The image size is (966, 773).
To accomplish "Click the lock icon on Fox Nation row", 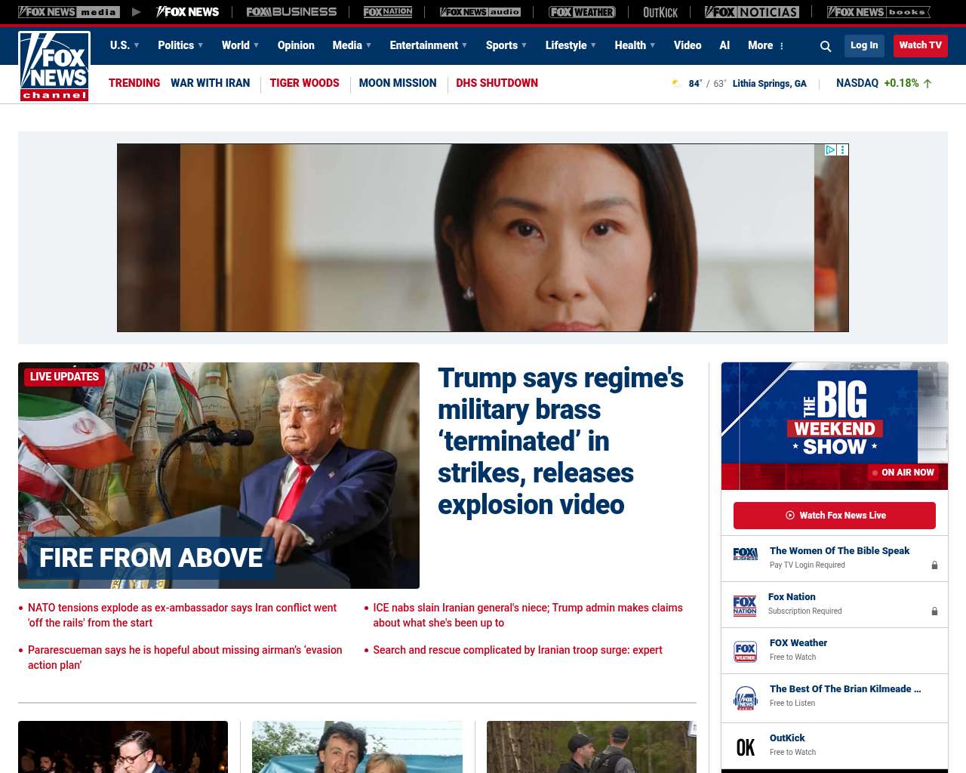I will click(934, 611).
